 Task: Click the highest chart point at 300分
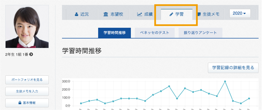pos(225,81)
